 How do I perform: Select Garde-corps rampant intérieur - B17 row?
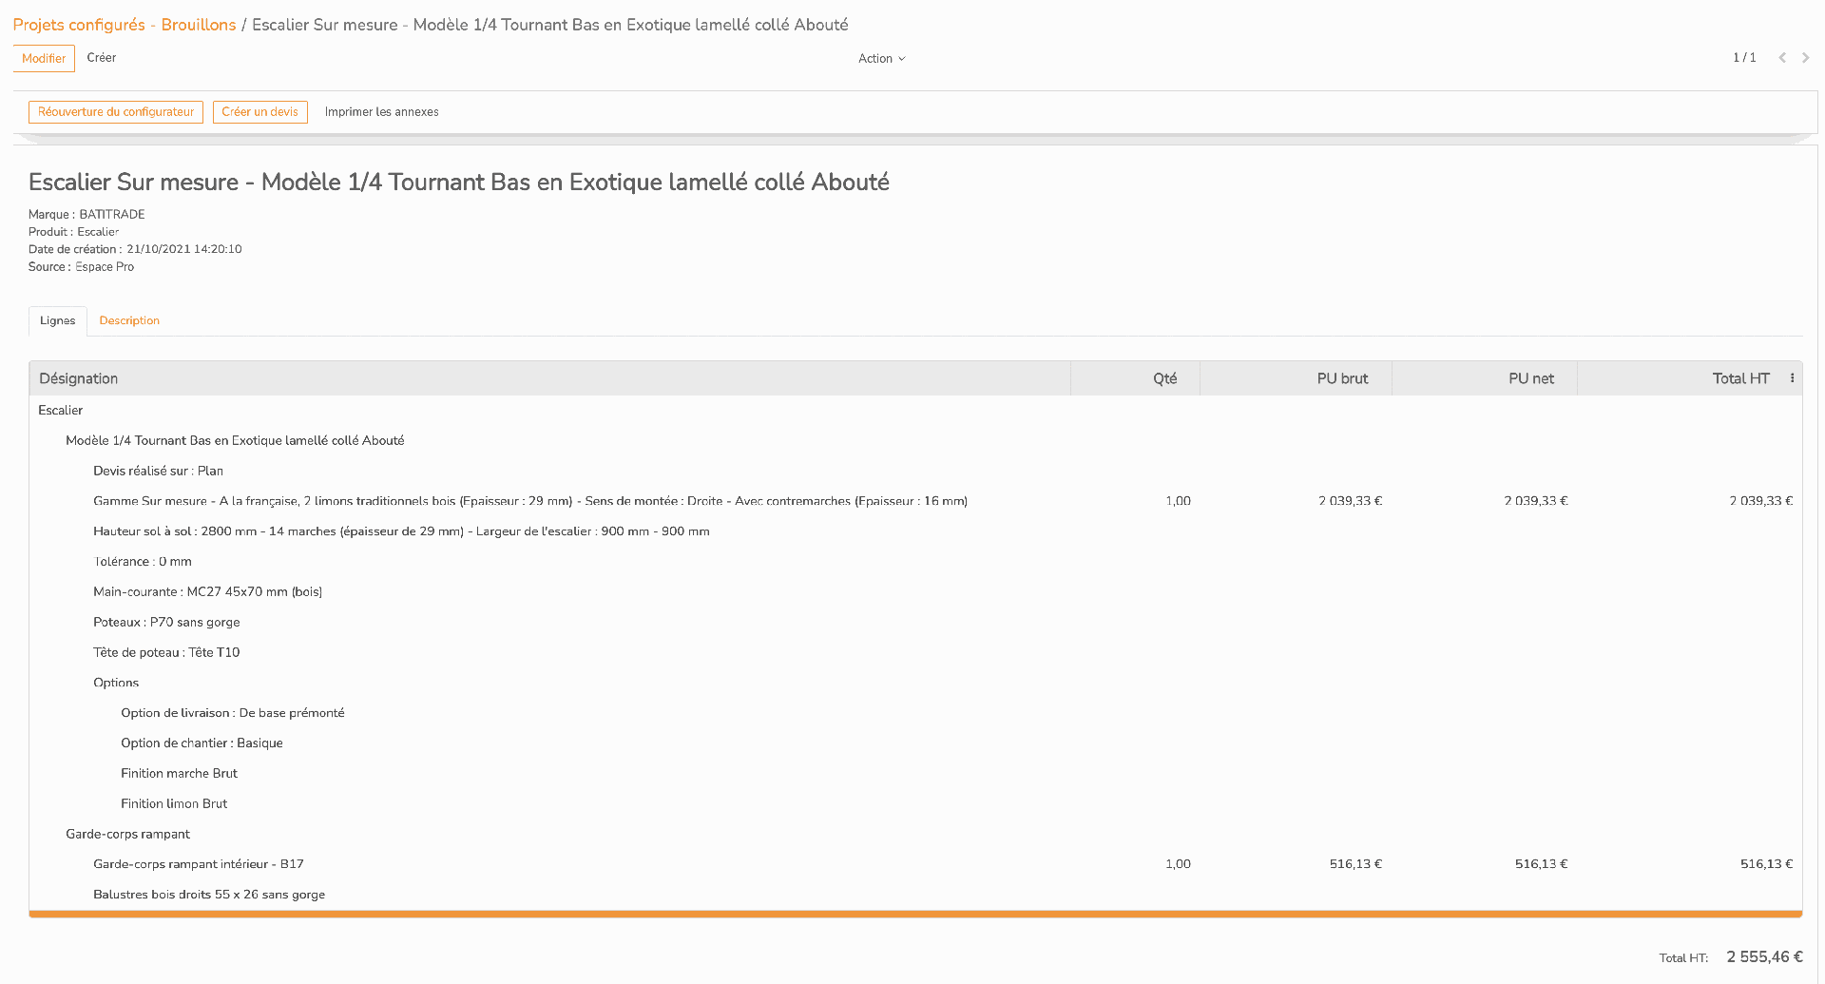coord(915,864)
